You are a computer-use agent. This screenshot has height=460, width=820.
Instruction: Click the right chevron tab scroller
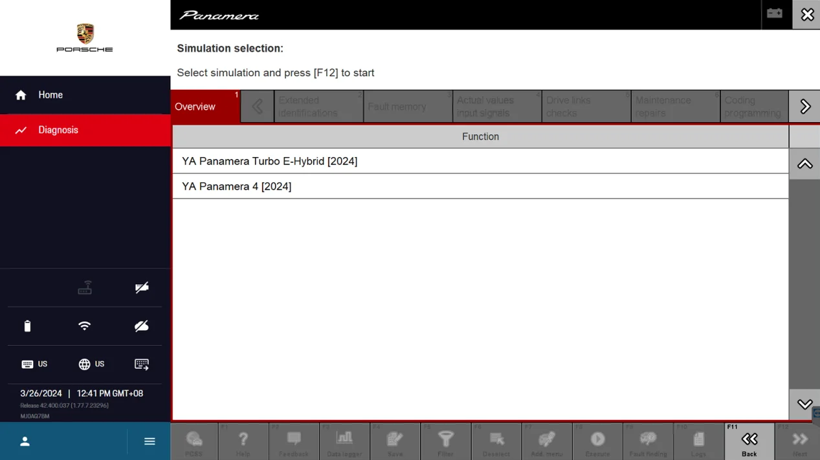pyautogui.click(x=805, y=107)
